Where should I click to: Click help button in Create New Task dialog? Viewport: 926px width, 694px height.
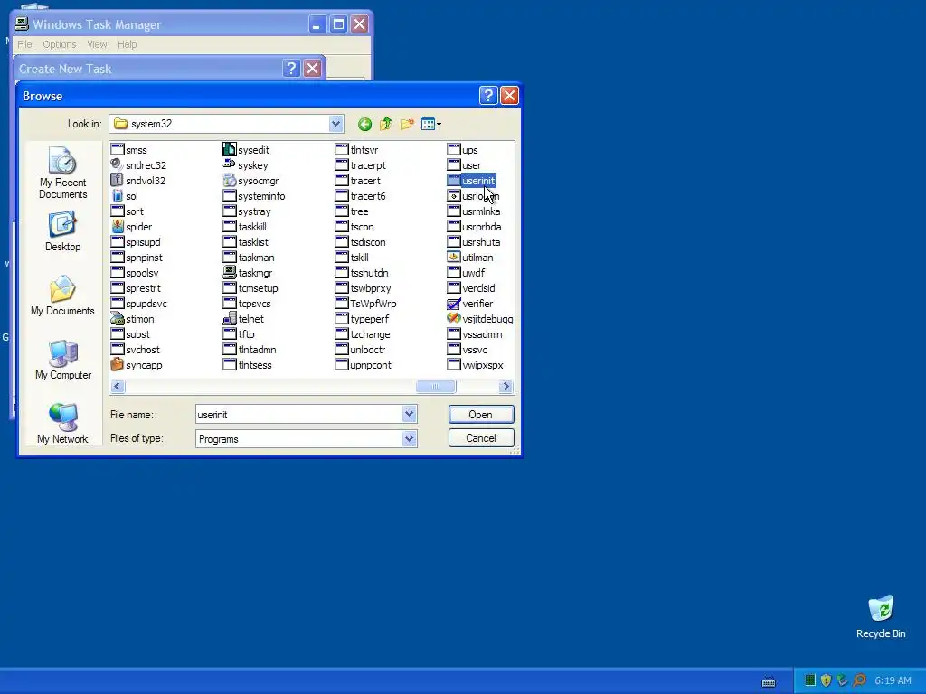(291, 69)
